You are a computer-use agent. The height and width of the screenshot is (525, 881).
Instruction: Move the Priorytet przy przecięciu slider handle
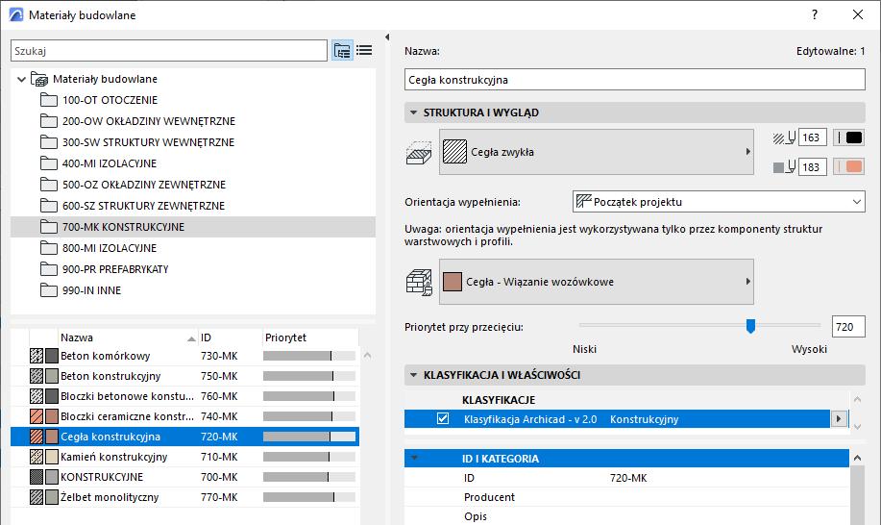click(x=750, y=326)
